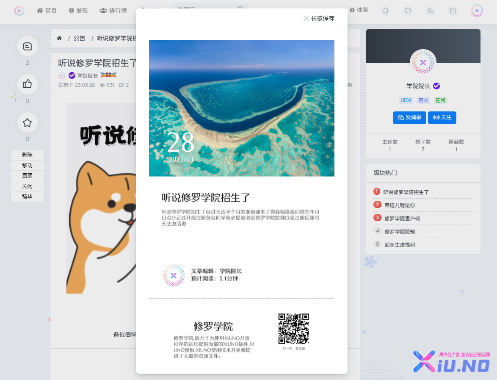Open the 抽奖 lottery page
This screenshot has height=380, width=497.
[x=359, y=10]
